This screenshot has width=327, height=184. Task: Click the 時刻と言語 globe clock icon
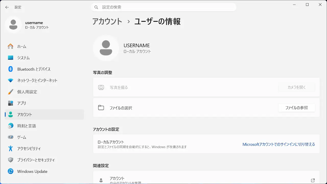pyautogui.click(x=10, y=126)
